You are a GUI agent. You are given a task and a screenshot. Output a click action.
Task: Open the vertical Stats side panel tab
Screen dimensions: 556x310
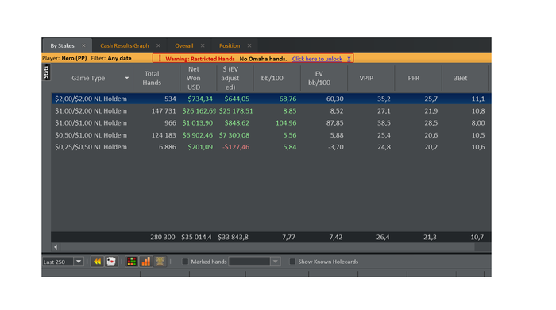pos(46,72)
